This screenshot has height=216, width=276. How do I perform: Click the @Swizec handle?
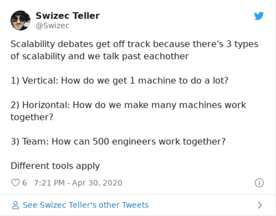point(53,26)
